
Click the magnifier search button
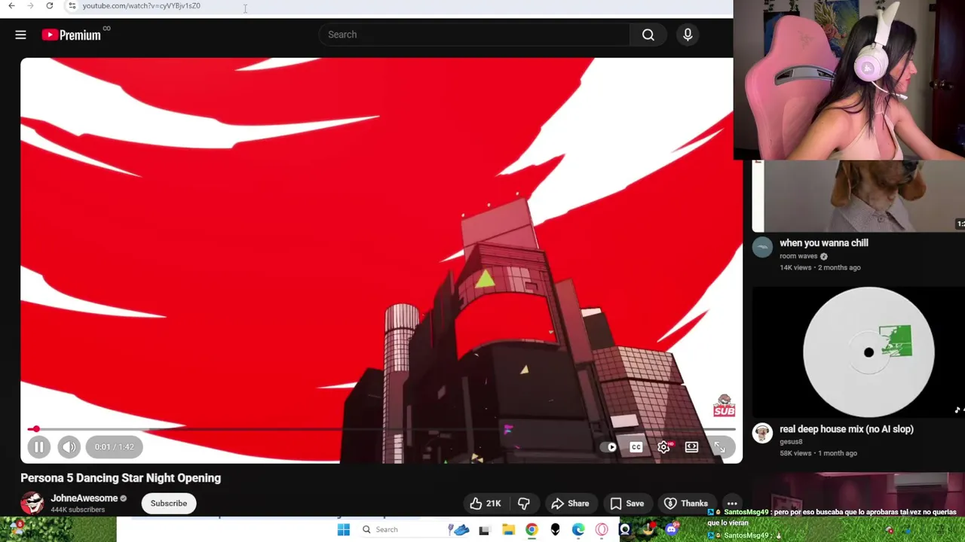pyautogui.click(x=648, y=35)
